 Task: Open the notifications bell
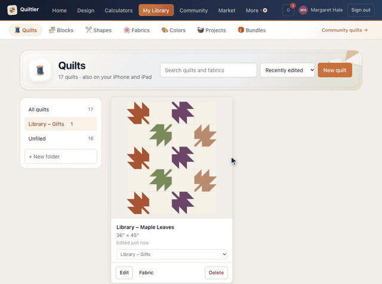[x=288, y=10]
